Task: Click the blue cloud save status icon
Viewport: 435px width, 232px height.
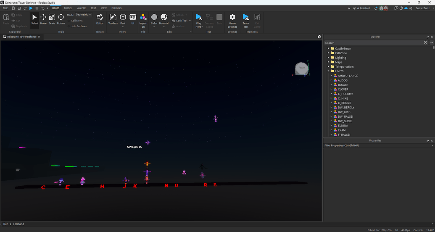Action: (406, 8)
